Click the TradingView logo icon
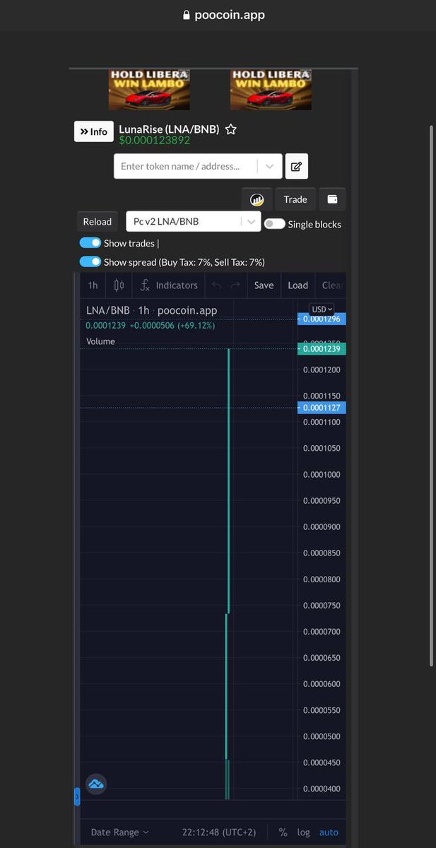 pyautogui.click(x=96, y=784)
